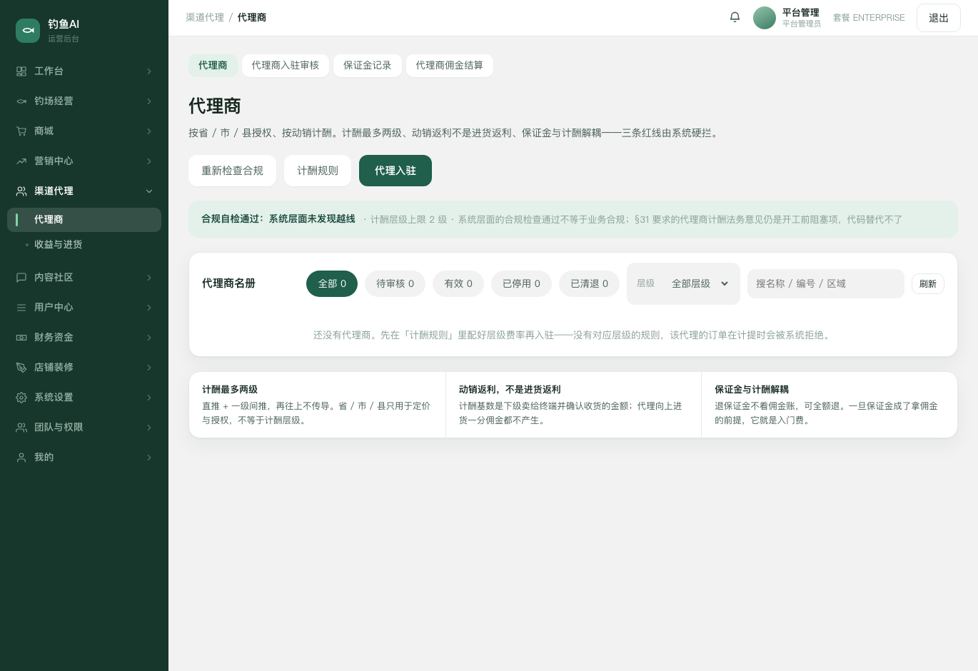978x671 pixels.
Task: Open the 全部层级 level dropdown
Action: 700,283
